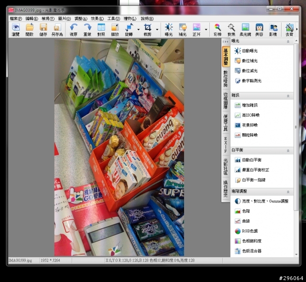Select the 裁剪 crop tool

[148, 30]
